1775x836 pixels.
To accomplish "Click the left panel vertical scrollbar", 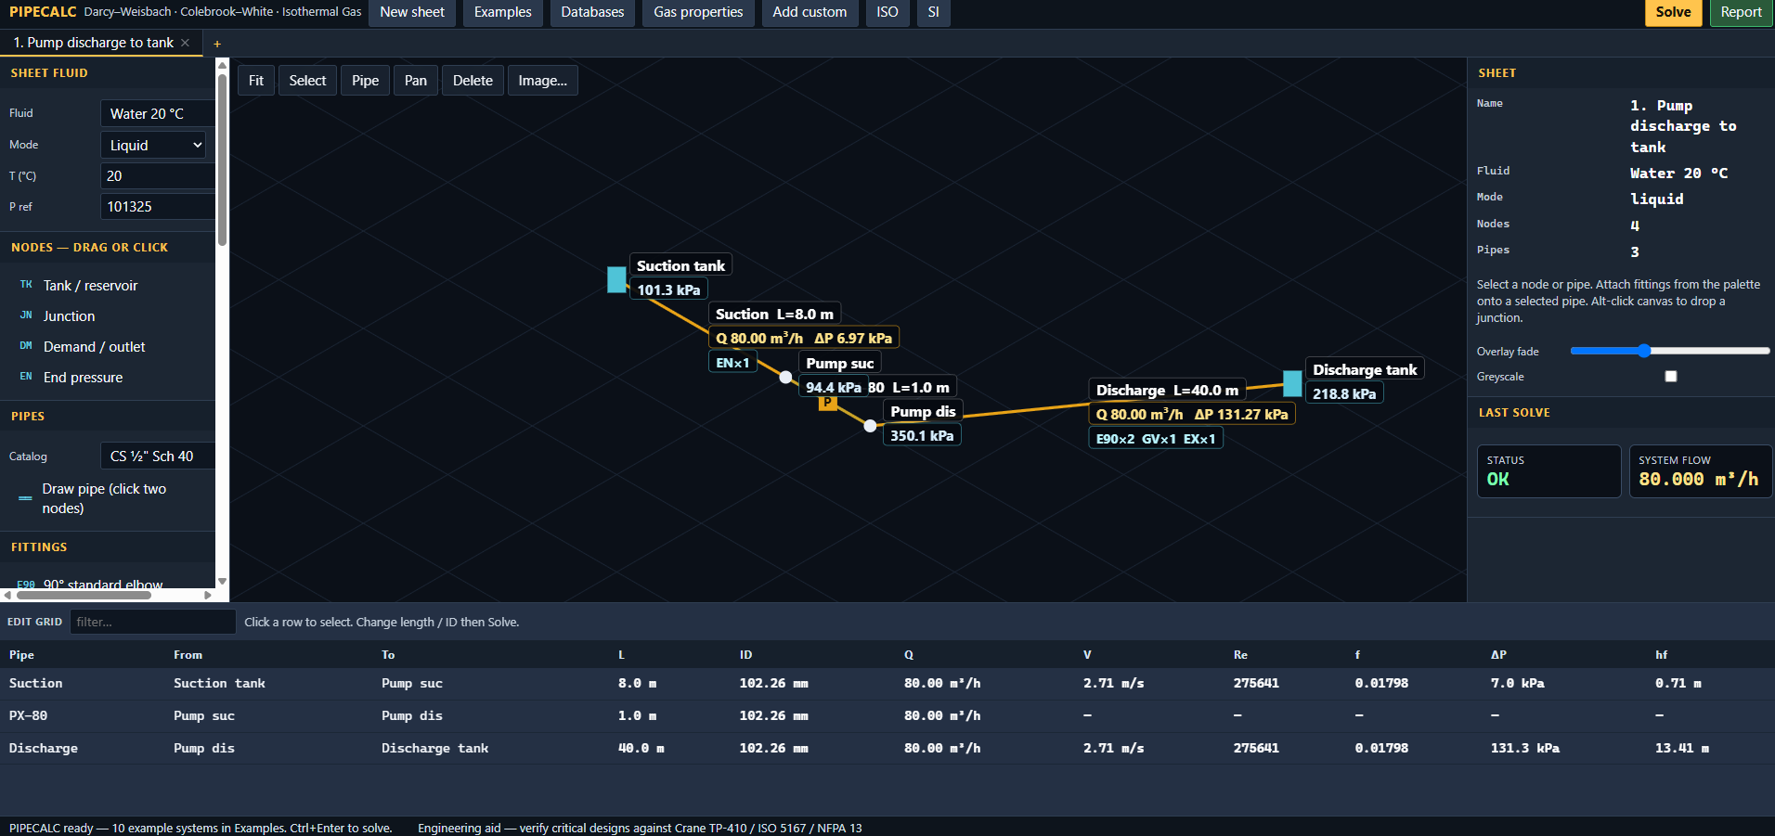I will pyautogui.click(x=222, y=158).
